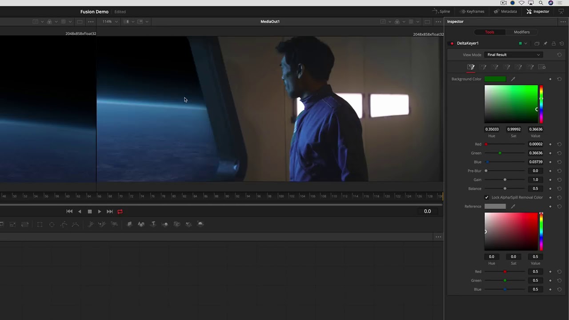Pick Reference color with eyedropper
This screenshot has width=569, height=320.
513,206
